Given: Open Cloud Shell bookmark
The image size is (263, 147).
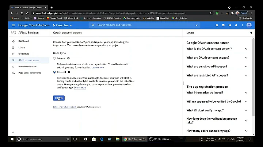Looking at the screenshot, I should click(71, 18).
